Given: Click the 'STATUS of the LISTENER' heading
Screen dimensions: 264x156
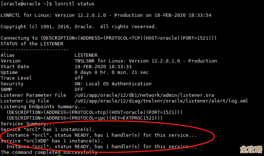Looking at the screenshot, I should [32, 44].
